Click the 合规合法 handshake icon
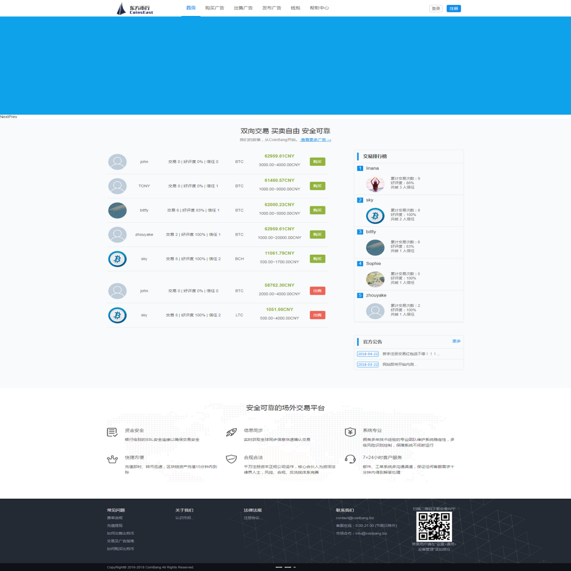This screenshot has height=571, width=571. coord(231,459)
